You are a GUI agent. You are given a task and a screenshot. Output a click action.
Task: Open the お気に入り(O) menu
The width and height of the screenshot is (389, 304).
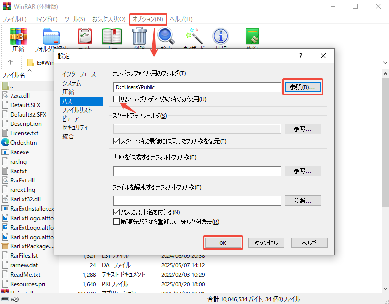pyautogui.click(x=109, y=19)
